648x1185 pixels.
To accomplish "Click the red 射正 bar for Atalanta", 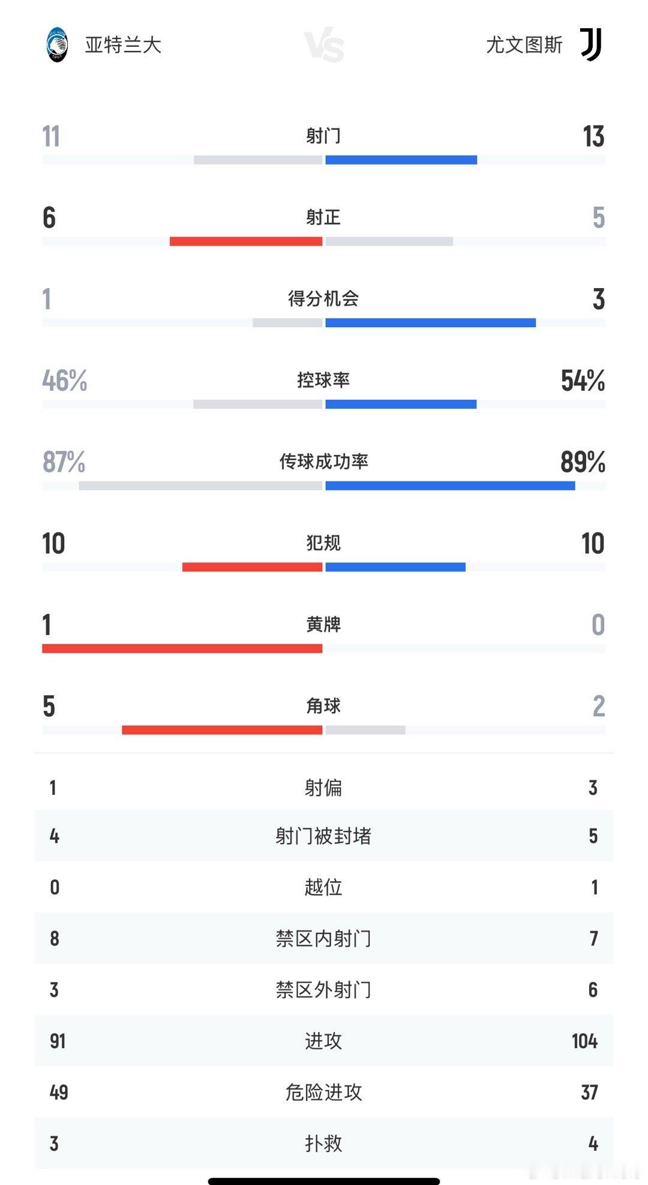I will 246,241.
